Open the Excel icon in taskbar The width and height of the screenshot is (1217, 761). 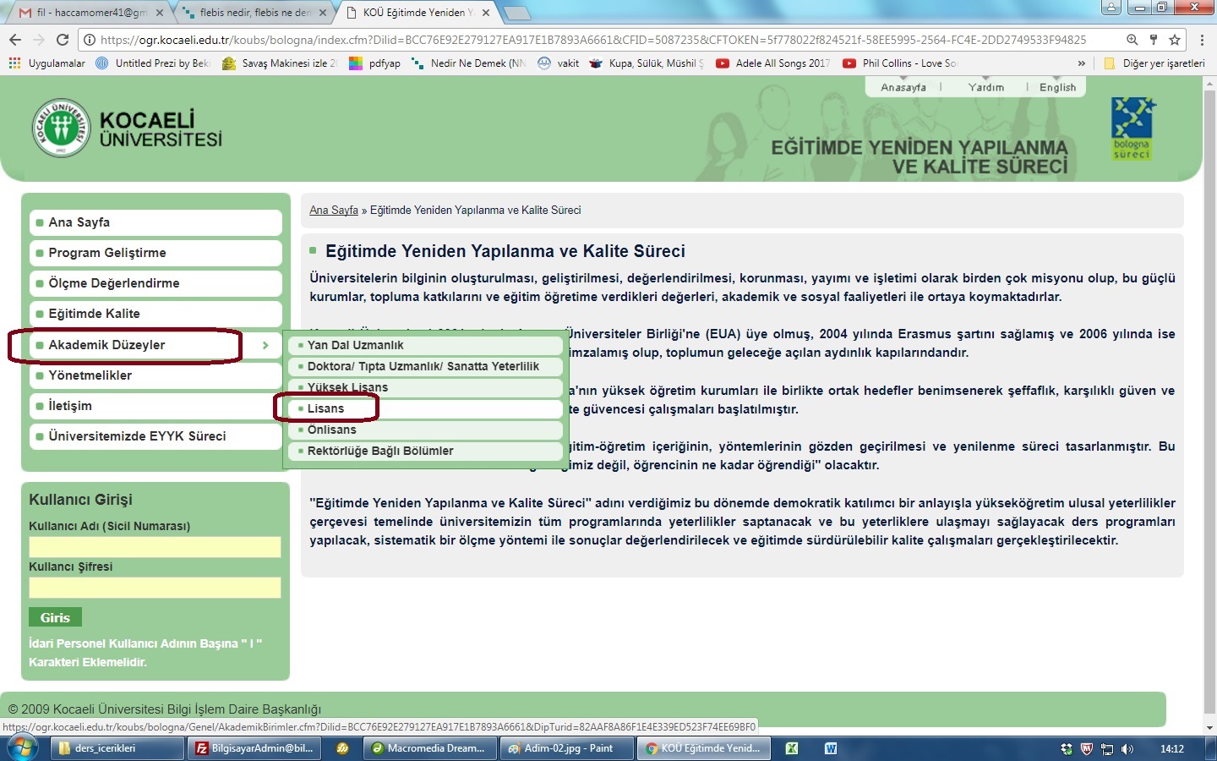point(792,748)
